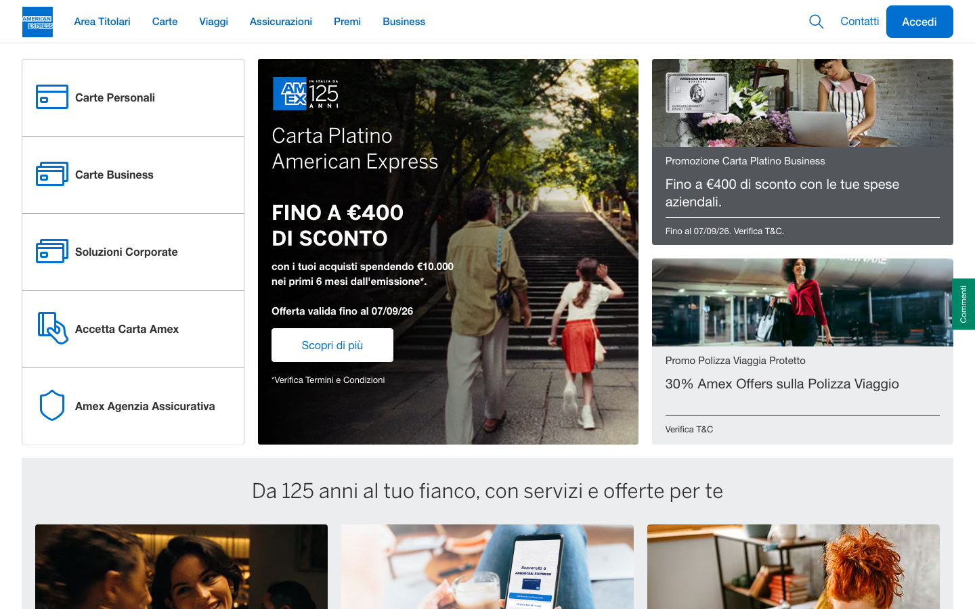Open the Platino Business florist image
The height and width of the screenshot is (609, 975).
[802, 103]
